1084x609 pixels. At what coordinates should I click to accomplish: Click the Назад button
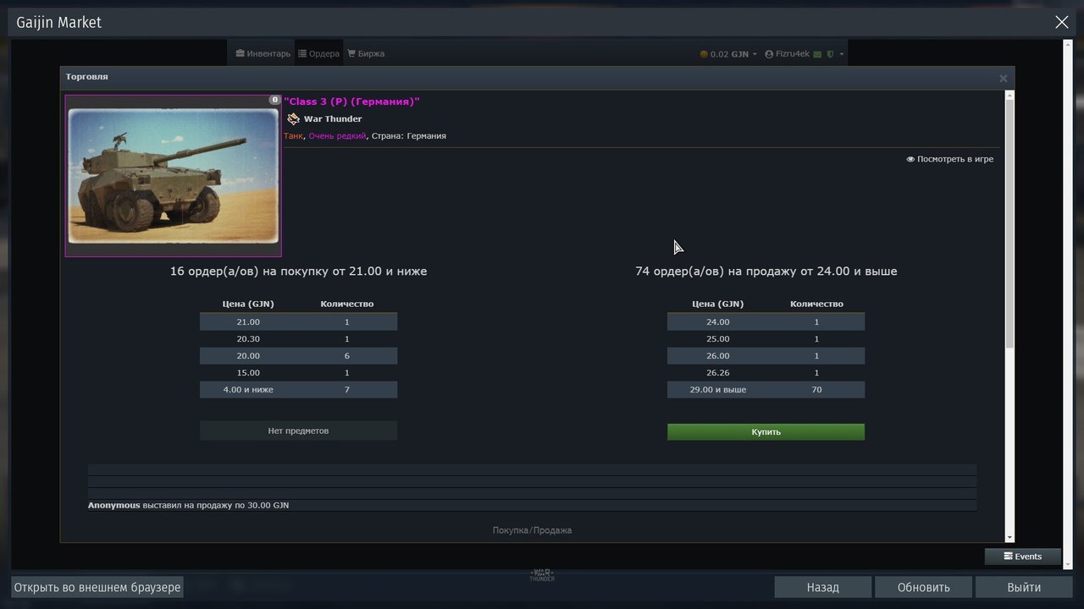pos(822,587)
